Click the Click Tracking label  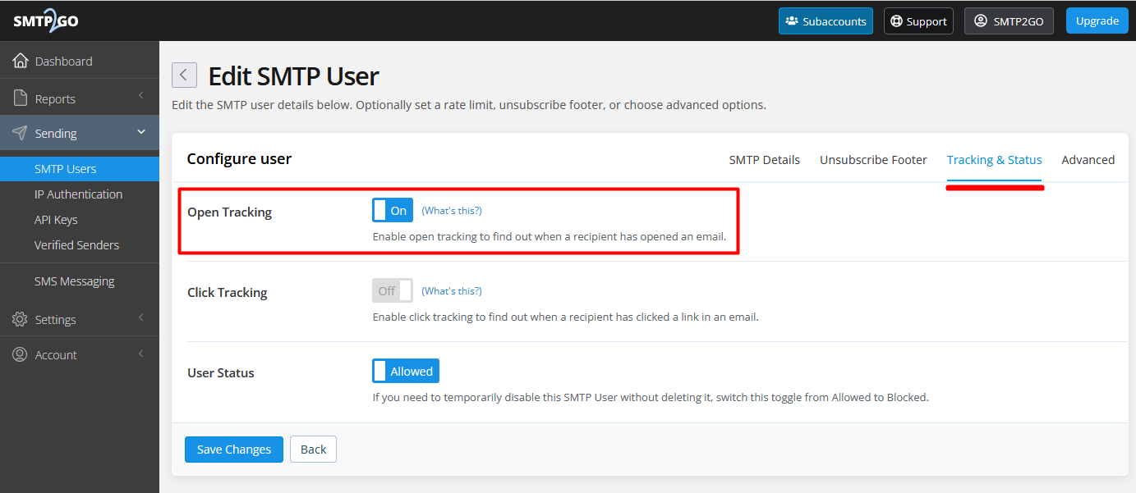[228, 293]
